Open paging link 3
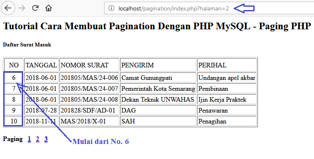The image size is (314, 159). (46, 139)
